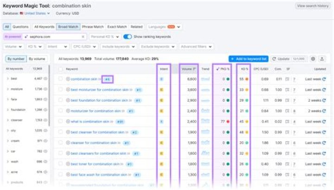Check the combination skin row checkbox
This screenshot has width=334, height=190.
[61, 79]
